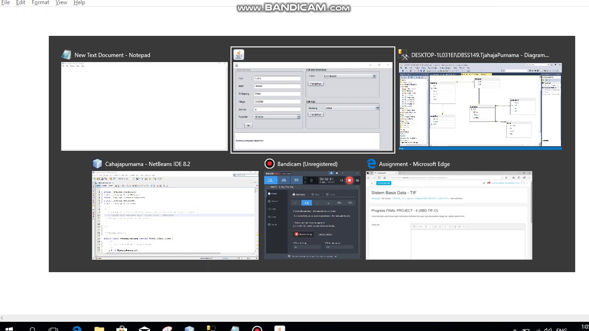Image resolution: width=589 pixels, height=331 pixels.
Task: Click the NetBeans cube icon beside Cahajapurnama
Action: [x=97, y=164]
